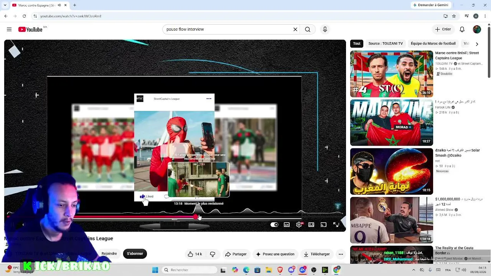Open more actions menu below the video
491x276 pixels.
coord(341,254)
